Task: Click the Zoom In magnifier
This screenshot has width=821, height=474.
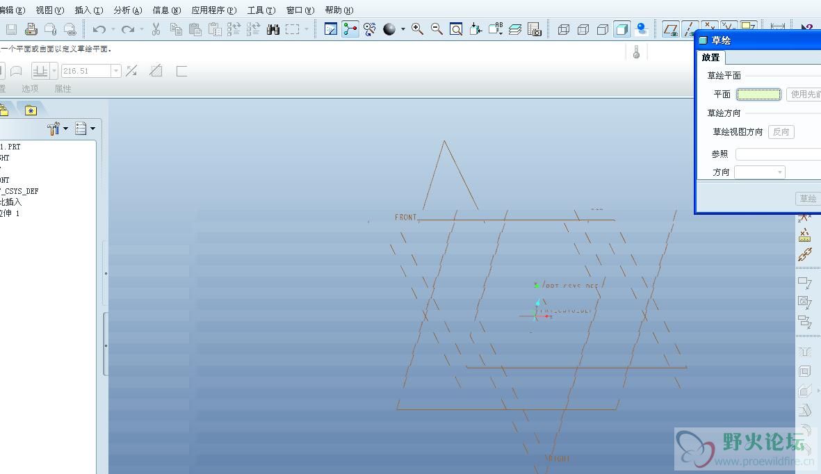Action: point(417,29)
